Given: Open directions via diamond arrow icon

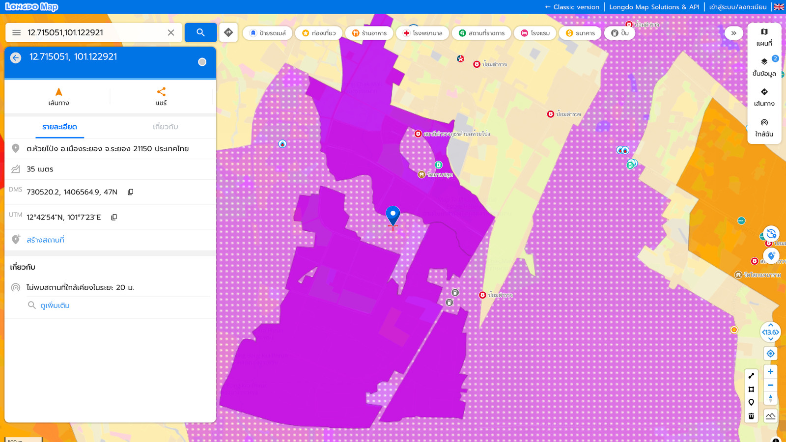Looking at the screenshot, I should 228,32.
